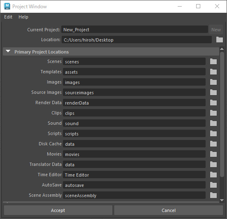Select folder for Scene Assembly

[x=213, y=195]
